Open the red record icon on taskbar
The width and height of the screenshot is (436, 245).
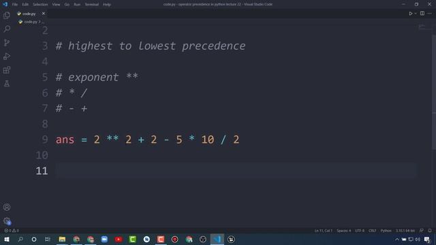pyautogui.click(x=174, y=239)
